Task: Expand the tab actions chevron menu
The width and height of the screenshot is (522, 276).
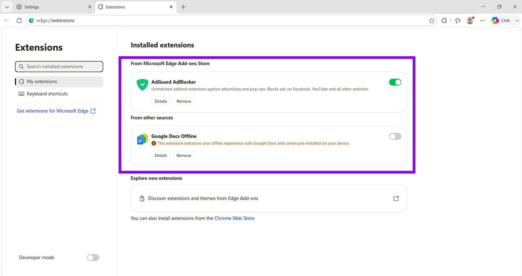Action: tap(7, 7)
